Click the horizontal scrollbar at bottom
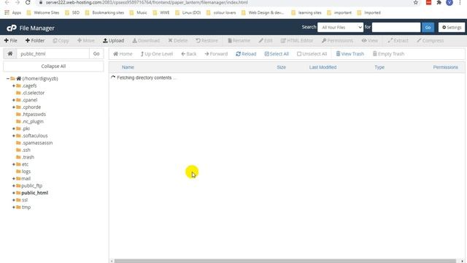 click(285, 261)
